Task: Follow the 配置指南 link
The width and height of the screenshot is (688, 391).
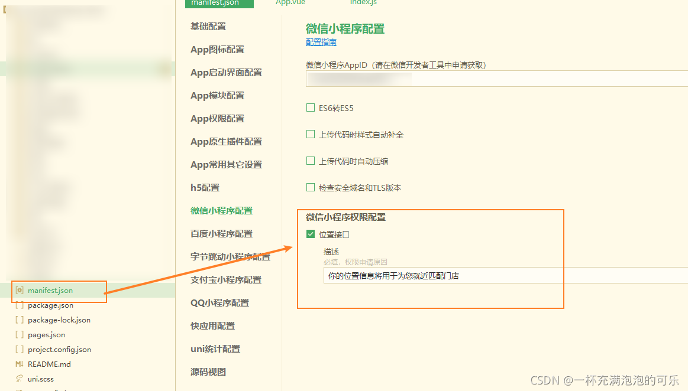Action: (x=321, y=42)
